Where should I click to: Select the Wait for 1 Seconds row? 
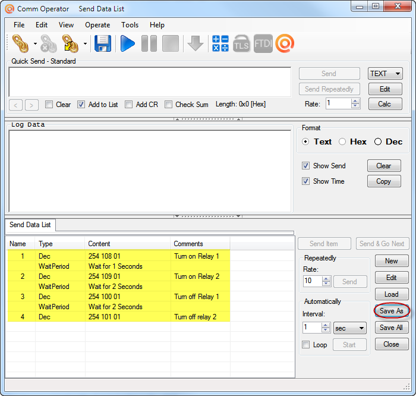[119, 266]
